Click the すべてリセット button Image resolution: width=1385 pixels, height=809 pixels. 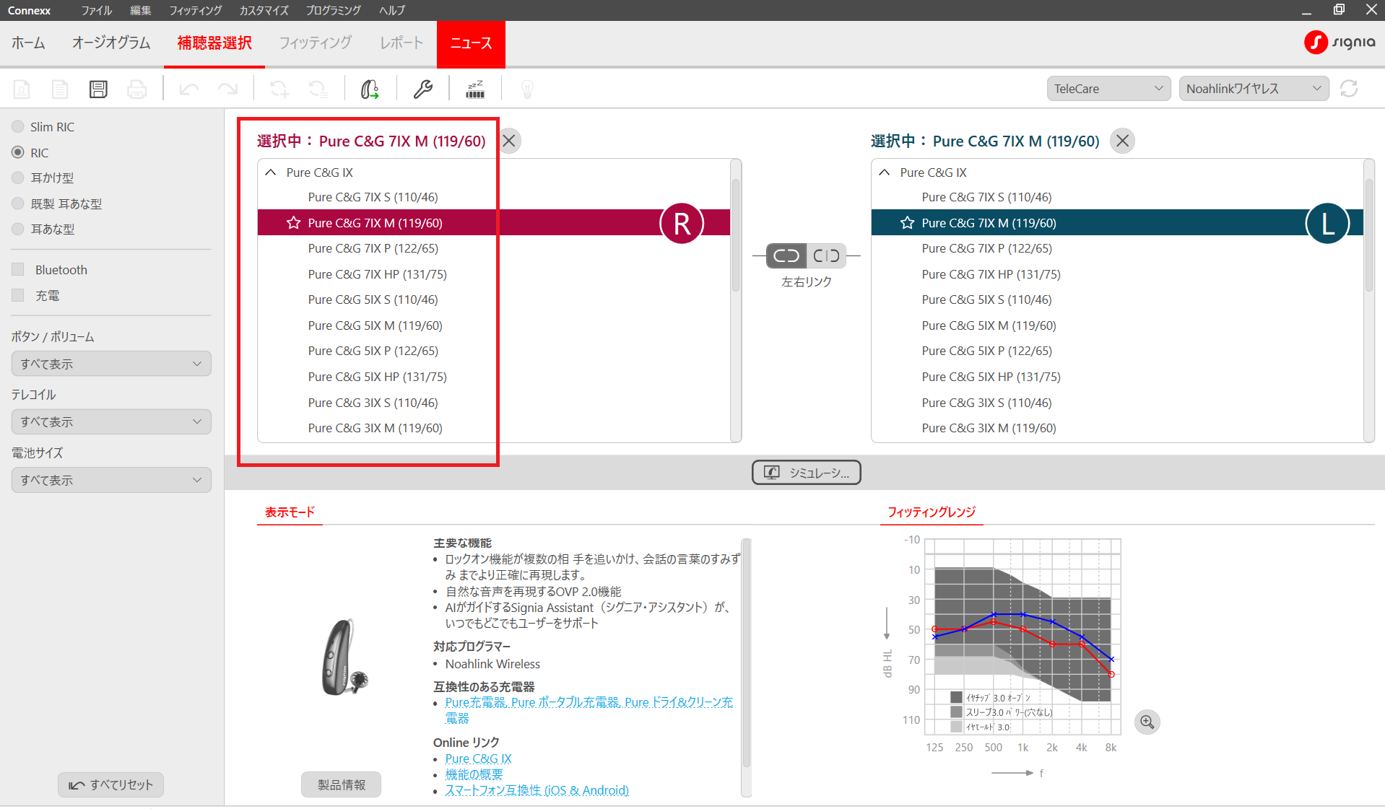pos(110,784)
